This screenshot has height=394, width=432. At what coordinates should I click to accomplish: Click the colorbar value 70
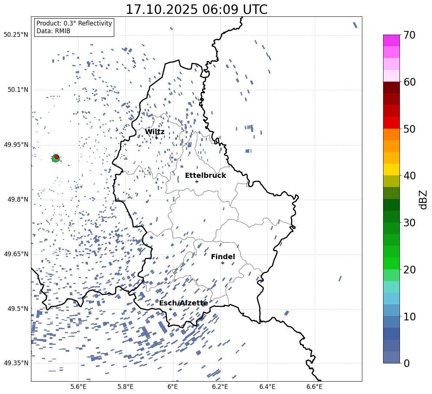coord(410,35)
